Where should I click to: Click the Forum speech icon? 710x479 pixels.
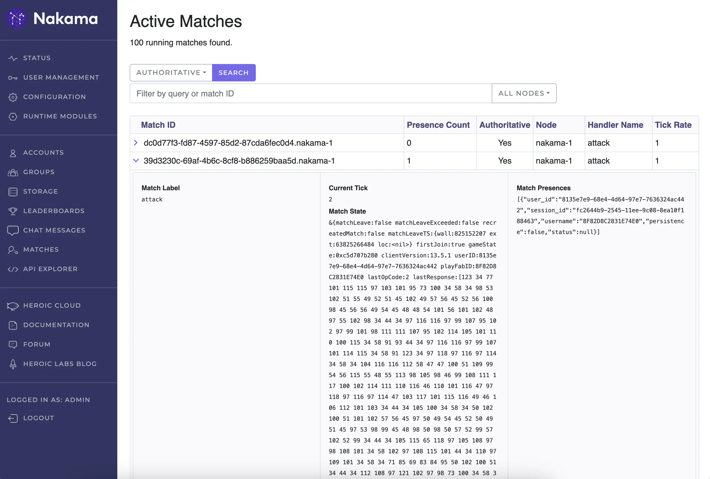(13, 344)
